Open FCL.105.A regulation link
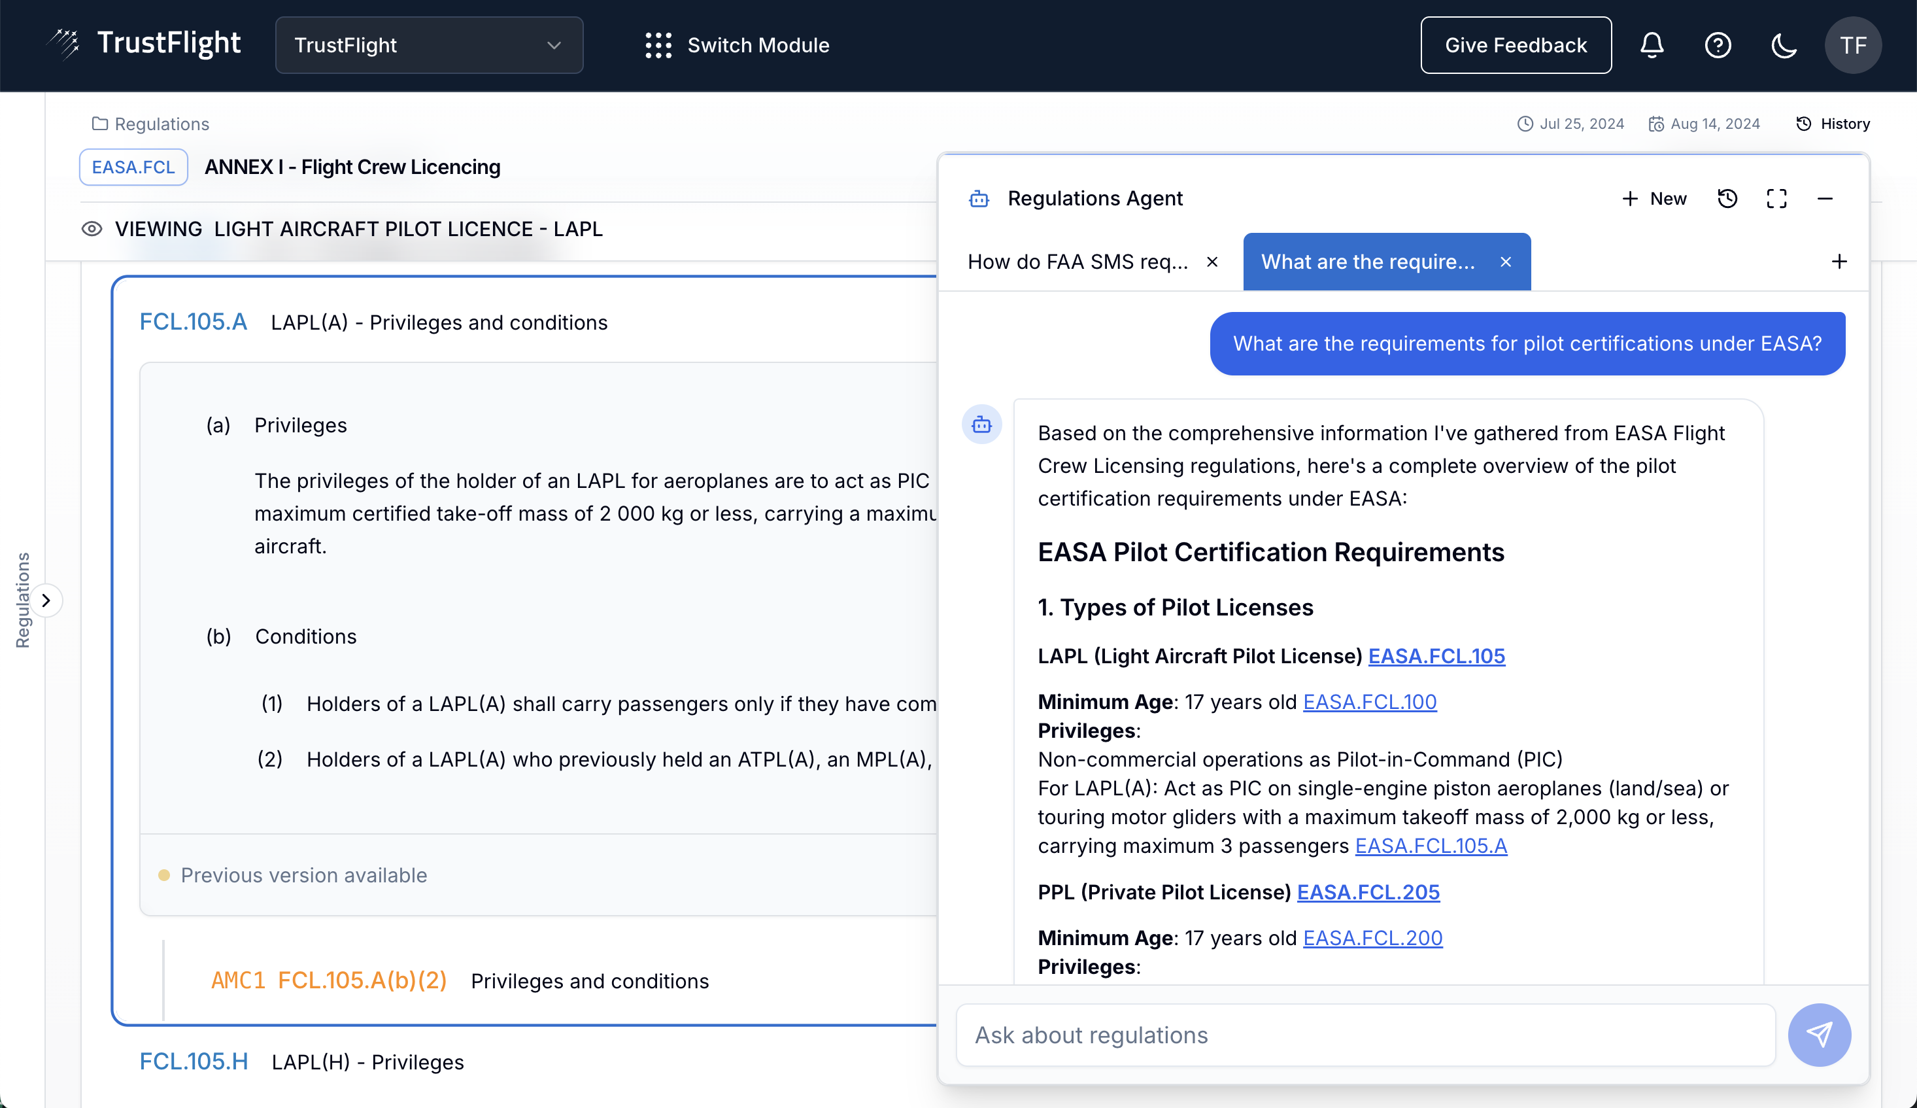The width and height of the screenshot is (1917, 1108). pos(194,321)
